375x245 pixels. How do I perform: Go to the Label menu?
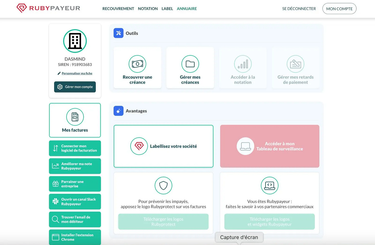(x=167, y=9)
